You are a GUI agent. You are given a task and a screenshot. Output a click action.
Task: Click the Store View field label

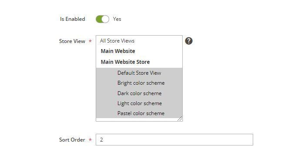[72, 41]
